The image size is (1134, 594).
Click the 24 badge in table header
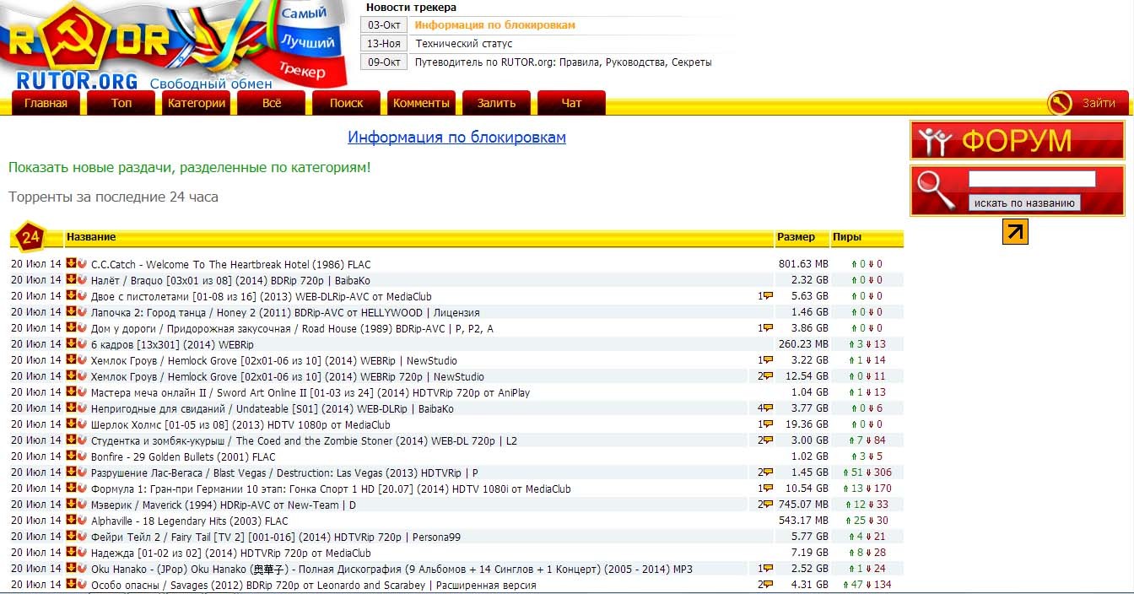tap(30, 238)
